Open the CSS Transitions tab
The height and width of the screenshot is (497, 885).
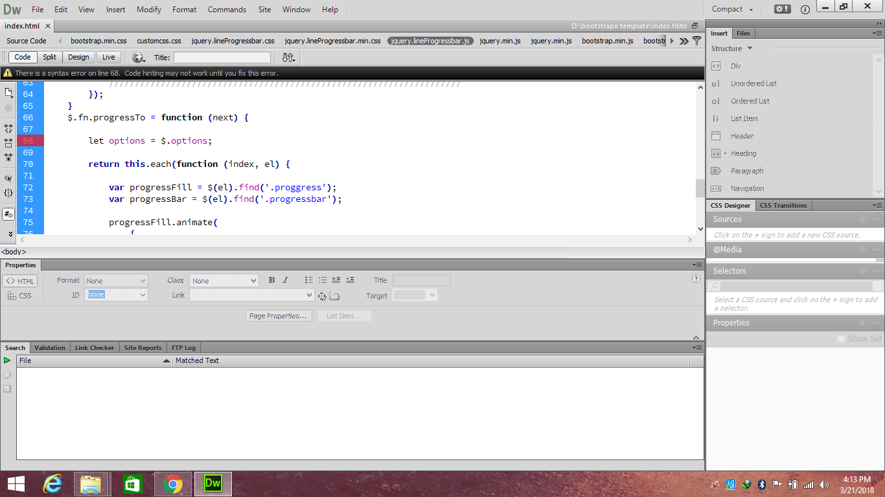pyautogui.click(x=783, y=205)
